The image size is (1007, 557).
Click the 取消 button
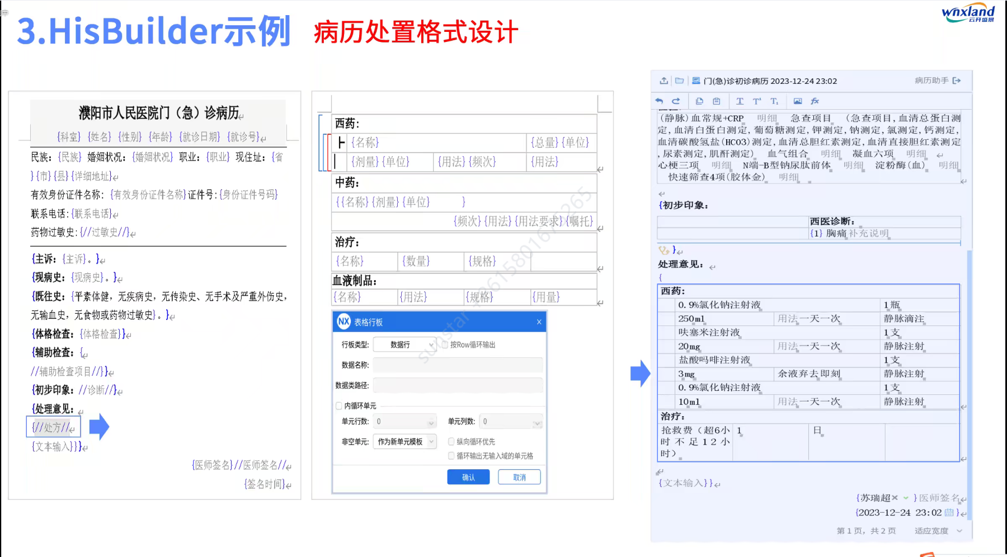519,477
